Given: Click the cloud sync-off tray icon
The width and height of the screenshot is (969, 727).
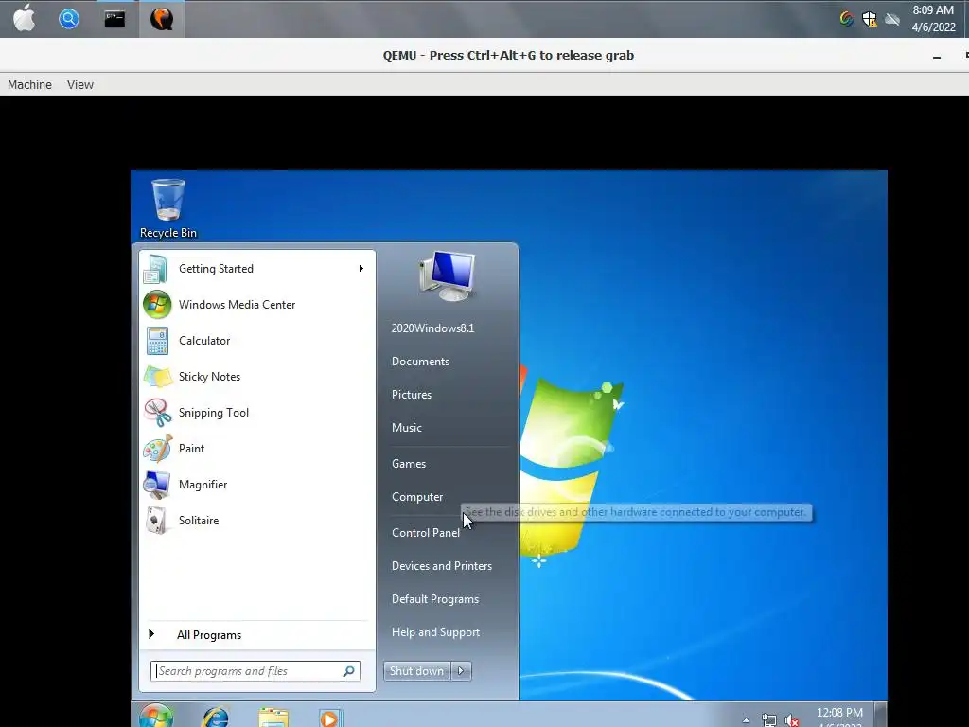Looking at the screenshot, I should point(891,19).
